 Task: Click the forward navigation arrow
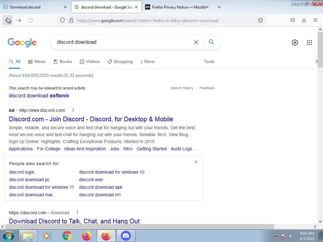tap(19, 20)
